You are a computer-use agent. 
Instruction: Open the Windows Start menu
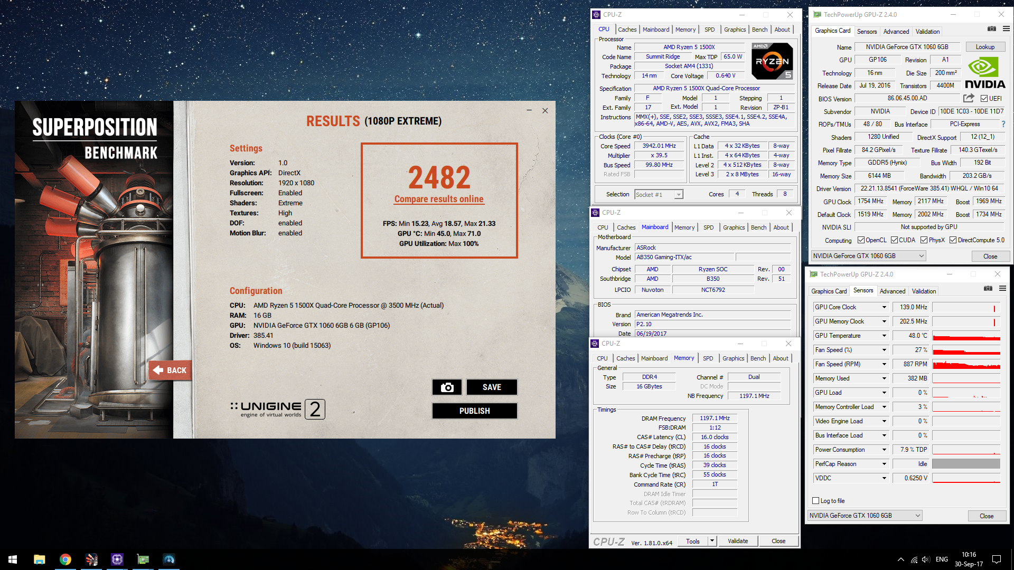point(13,559)
